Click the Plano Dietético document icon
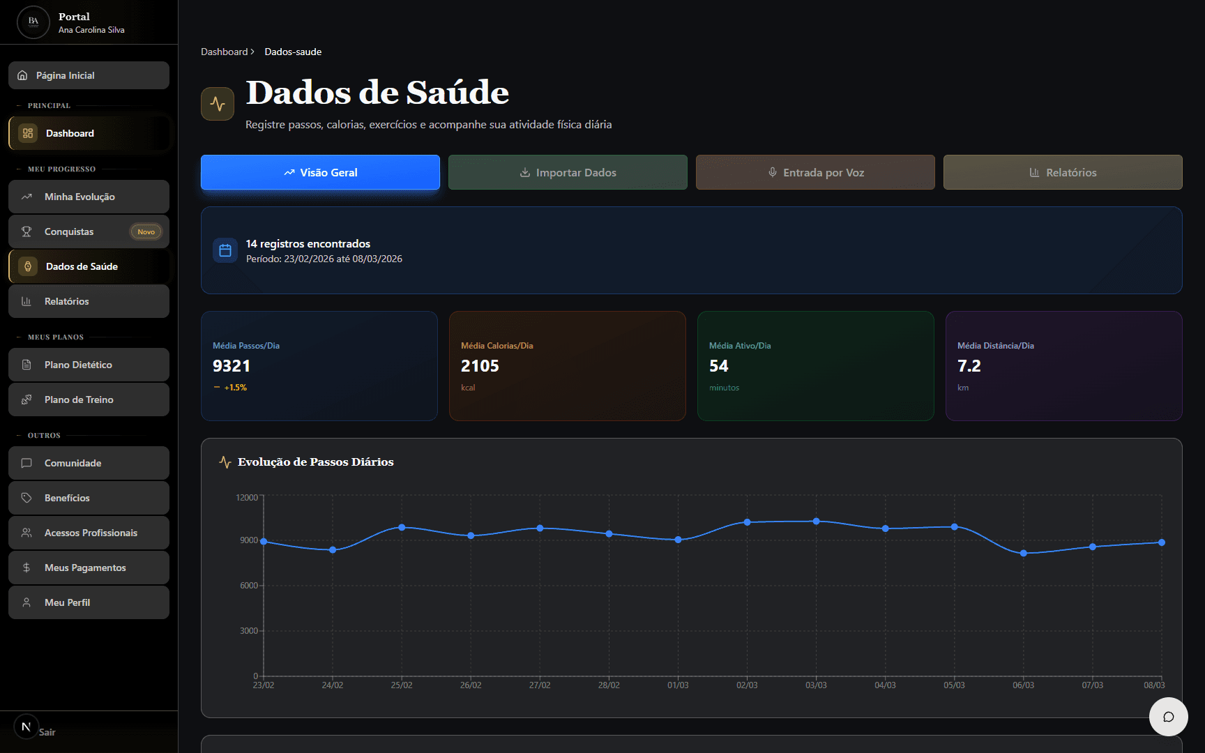This screenshot has height=753, width=1205. click(26, 364)
